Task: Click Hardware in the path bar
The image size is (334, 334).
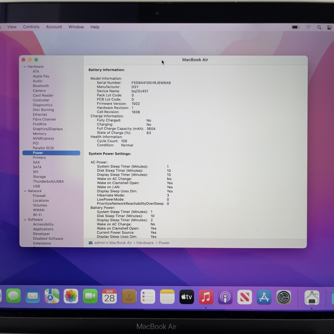Action: pyautogui.click(x=145, y=243)
